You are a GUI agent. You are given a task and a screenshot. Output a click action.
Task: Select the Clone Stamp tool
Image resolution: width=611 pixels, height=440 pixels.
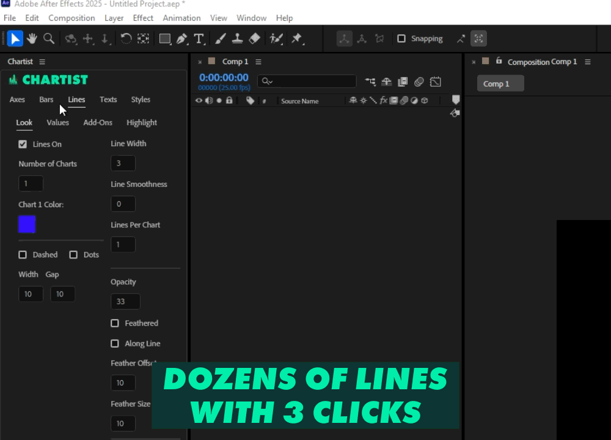coord(238,38)
